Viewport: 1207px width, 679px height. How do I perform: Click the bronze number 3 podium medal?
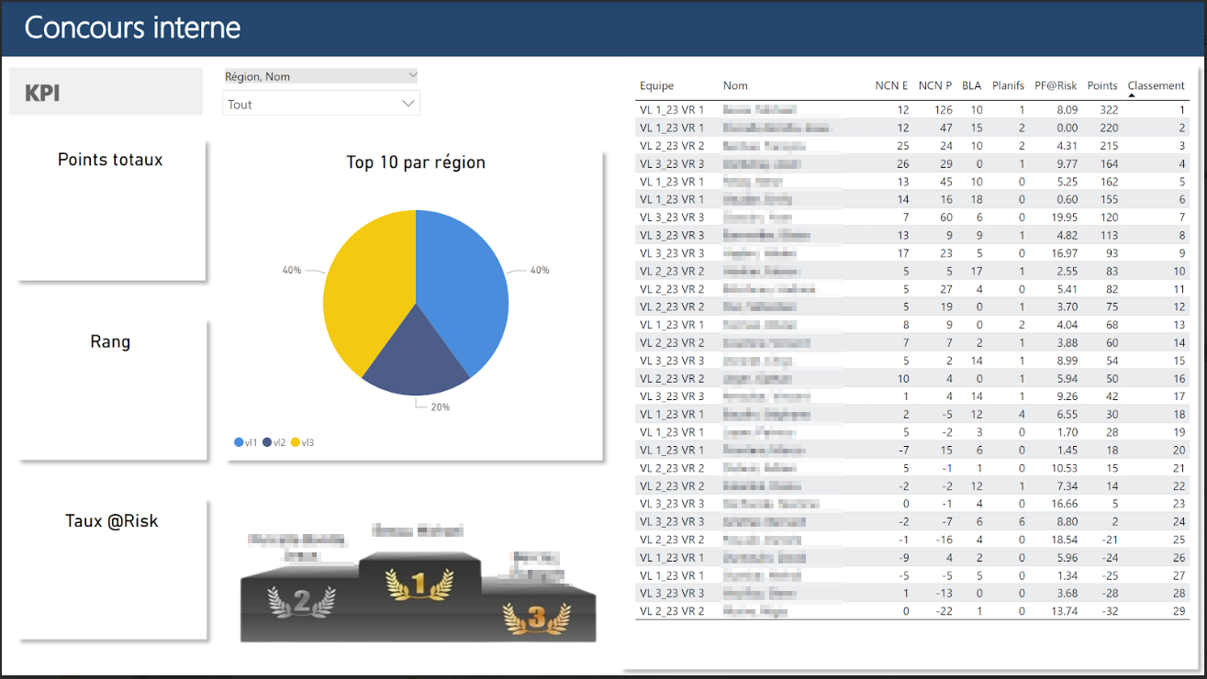(536, 616)
